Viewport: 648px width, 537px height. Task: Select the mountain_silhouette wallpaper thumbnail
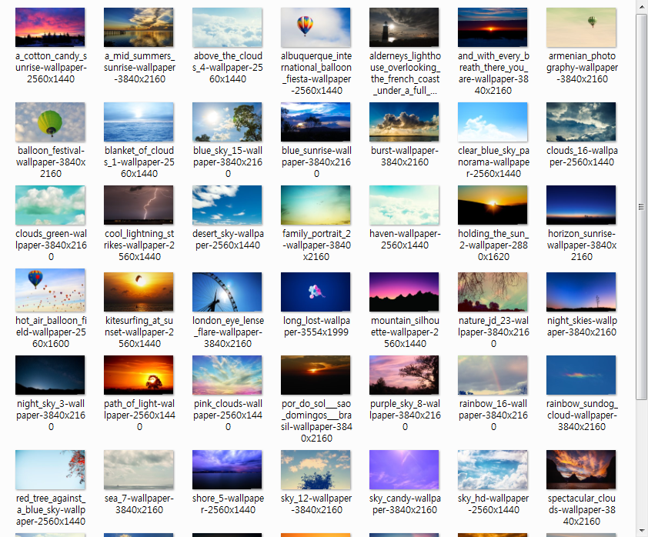click(404, 292)
